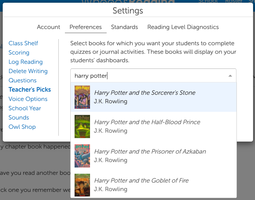Go to Reading Level Diagnostics tab

[183, 27]
